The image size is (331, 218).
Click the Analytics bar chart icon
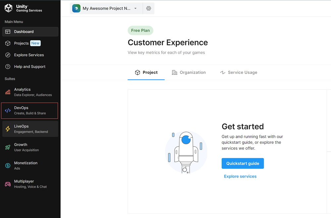point(8,92)
